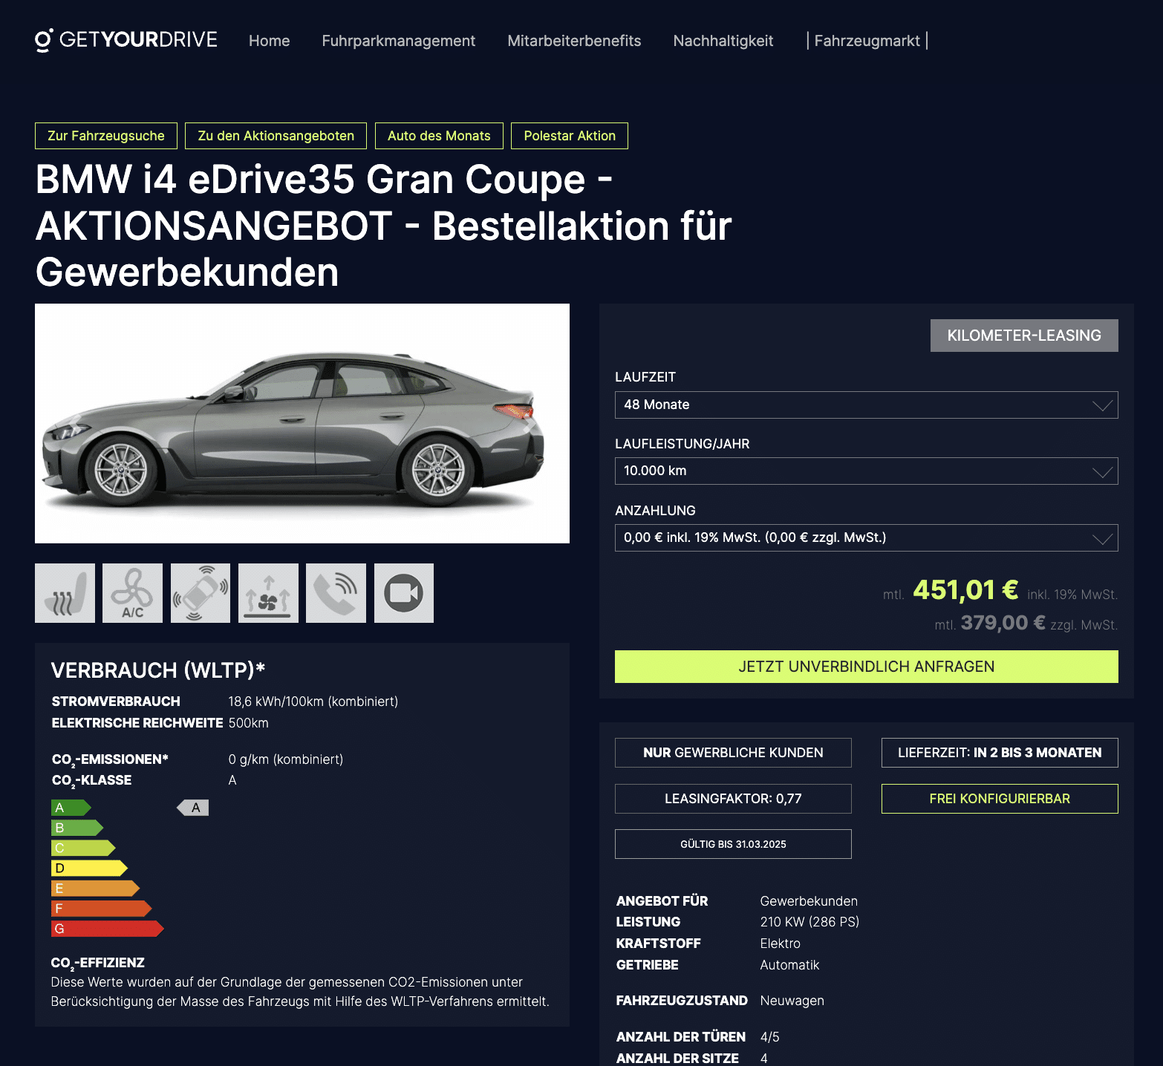Click the Neuwagen vehicle condition value
Image resolution: width=1163 pixels, height=1066 pixels.
[792, 1001]
